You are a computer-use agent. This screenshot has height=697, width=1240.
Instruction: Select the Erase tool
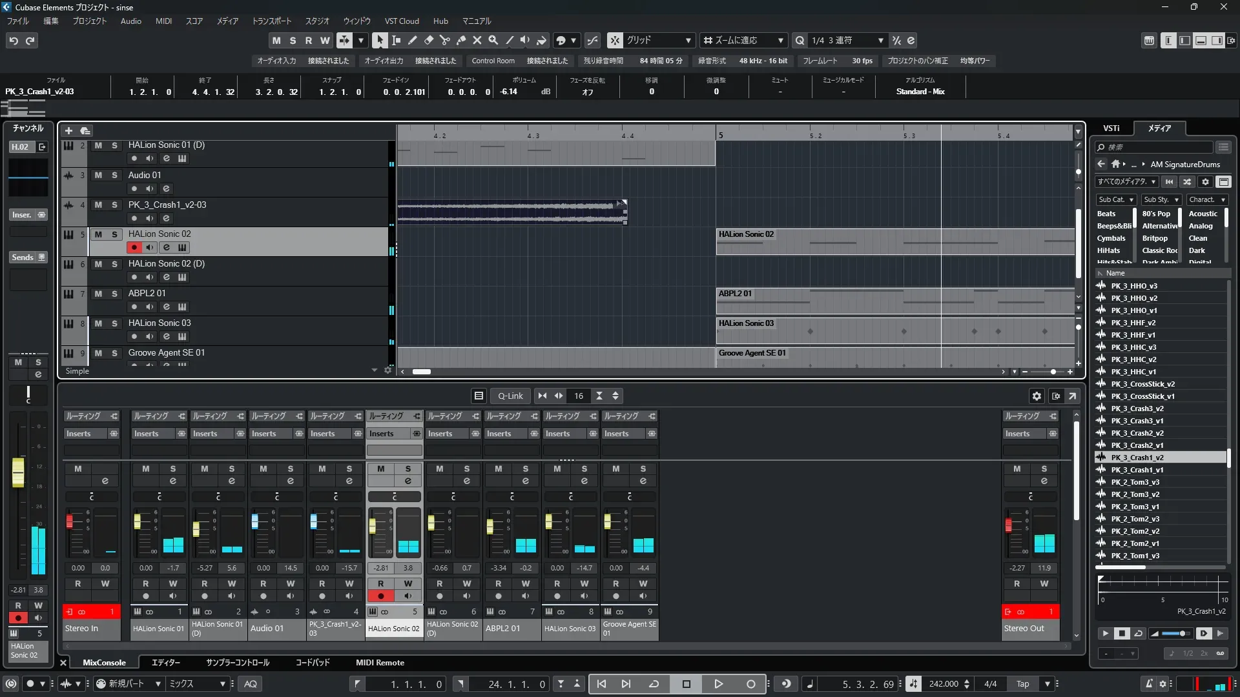click(429, 40)
